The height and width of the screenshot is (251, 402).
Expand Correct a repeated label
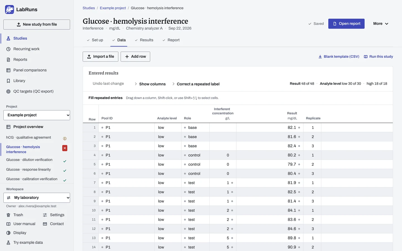196,84
